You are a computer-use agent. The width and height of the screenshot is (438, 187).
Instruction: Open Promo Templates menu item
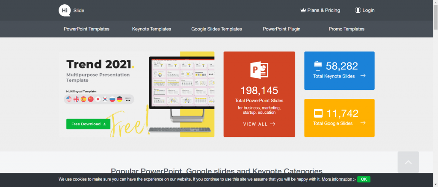pyautogui.click(x=346, y=29)
